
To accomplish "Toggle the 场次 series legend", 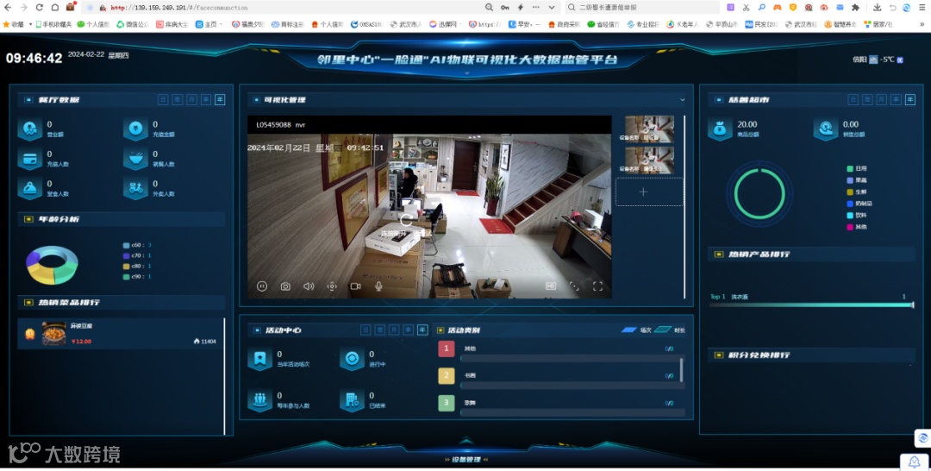I will point(636,330).
